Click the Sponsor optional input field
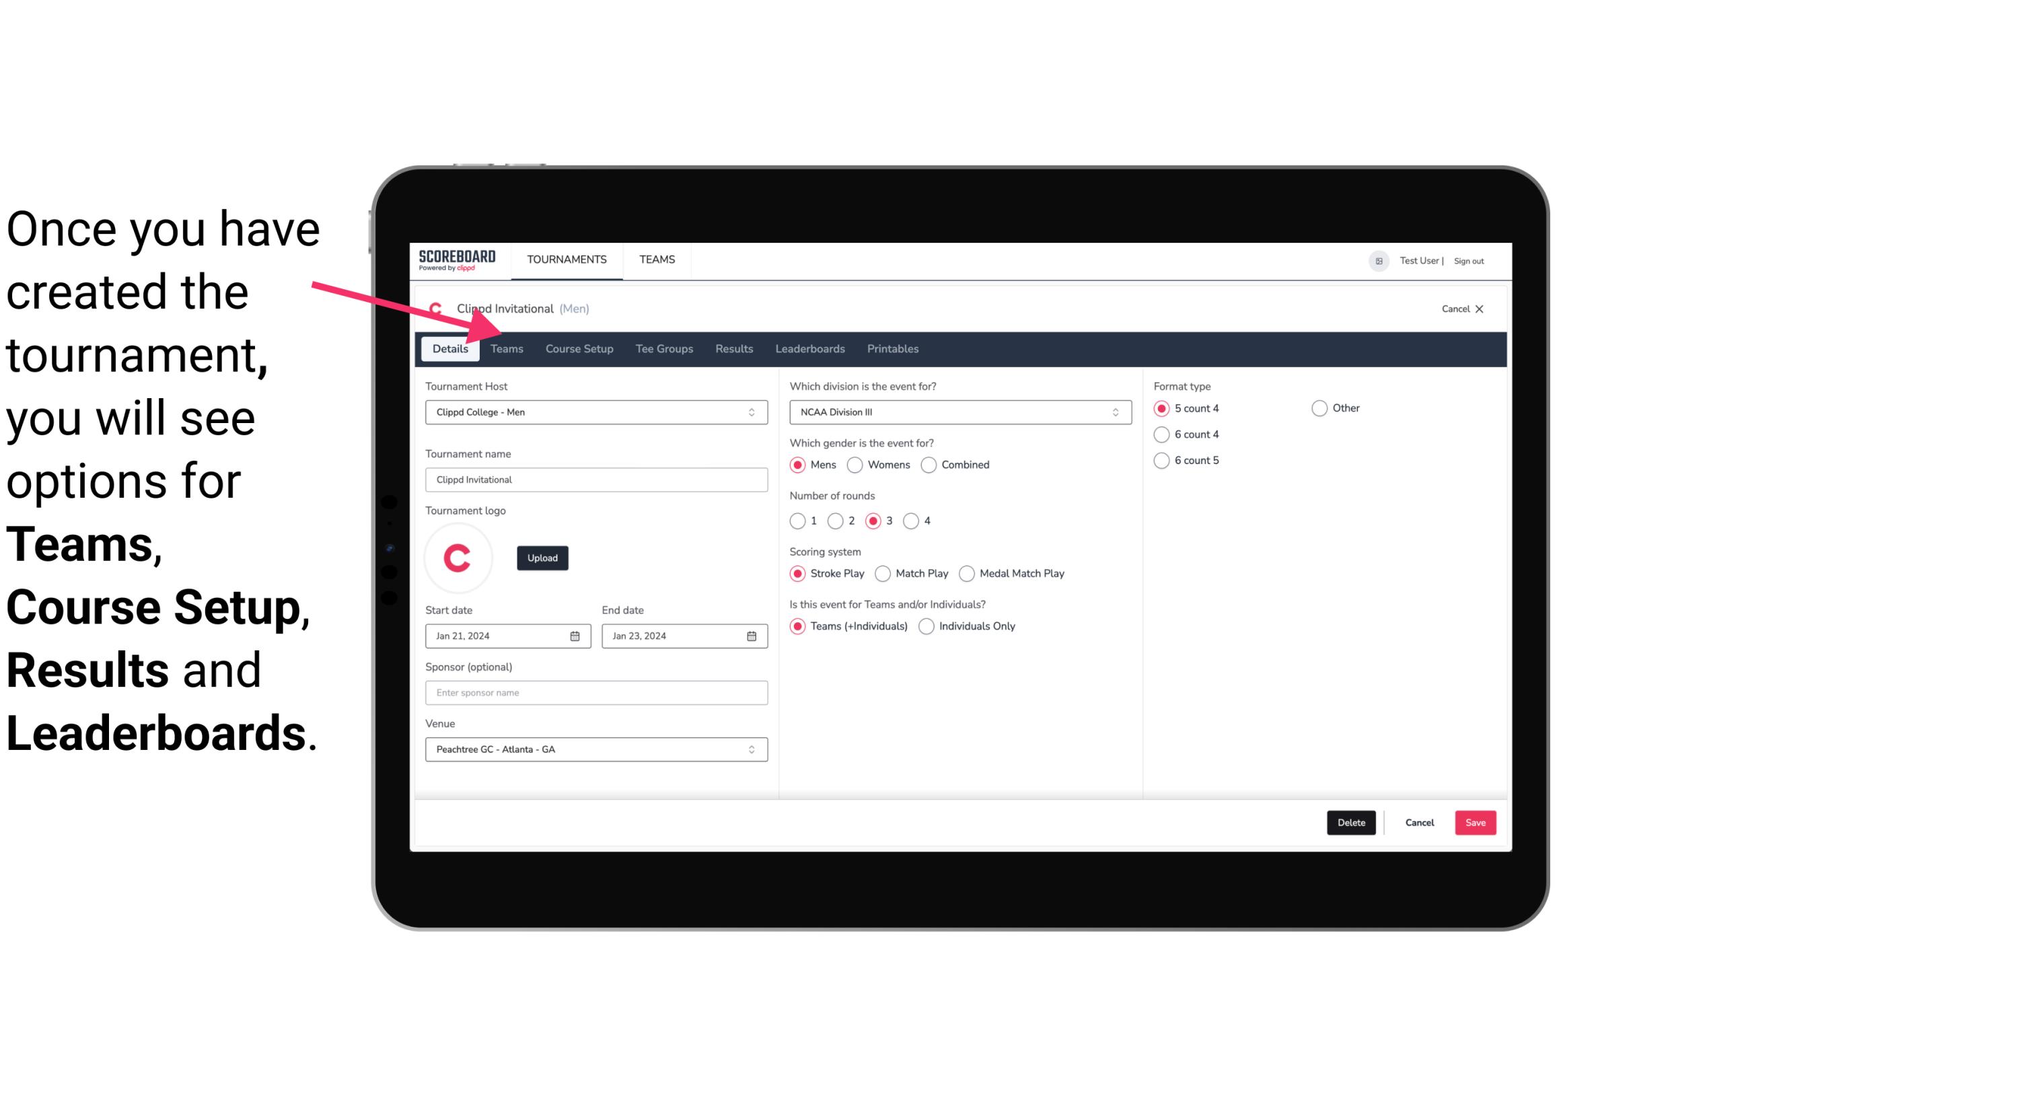Screen dimensions: 2036x1095 (x=596, y=692)
